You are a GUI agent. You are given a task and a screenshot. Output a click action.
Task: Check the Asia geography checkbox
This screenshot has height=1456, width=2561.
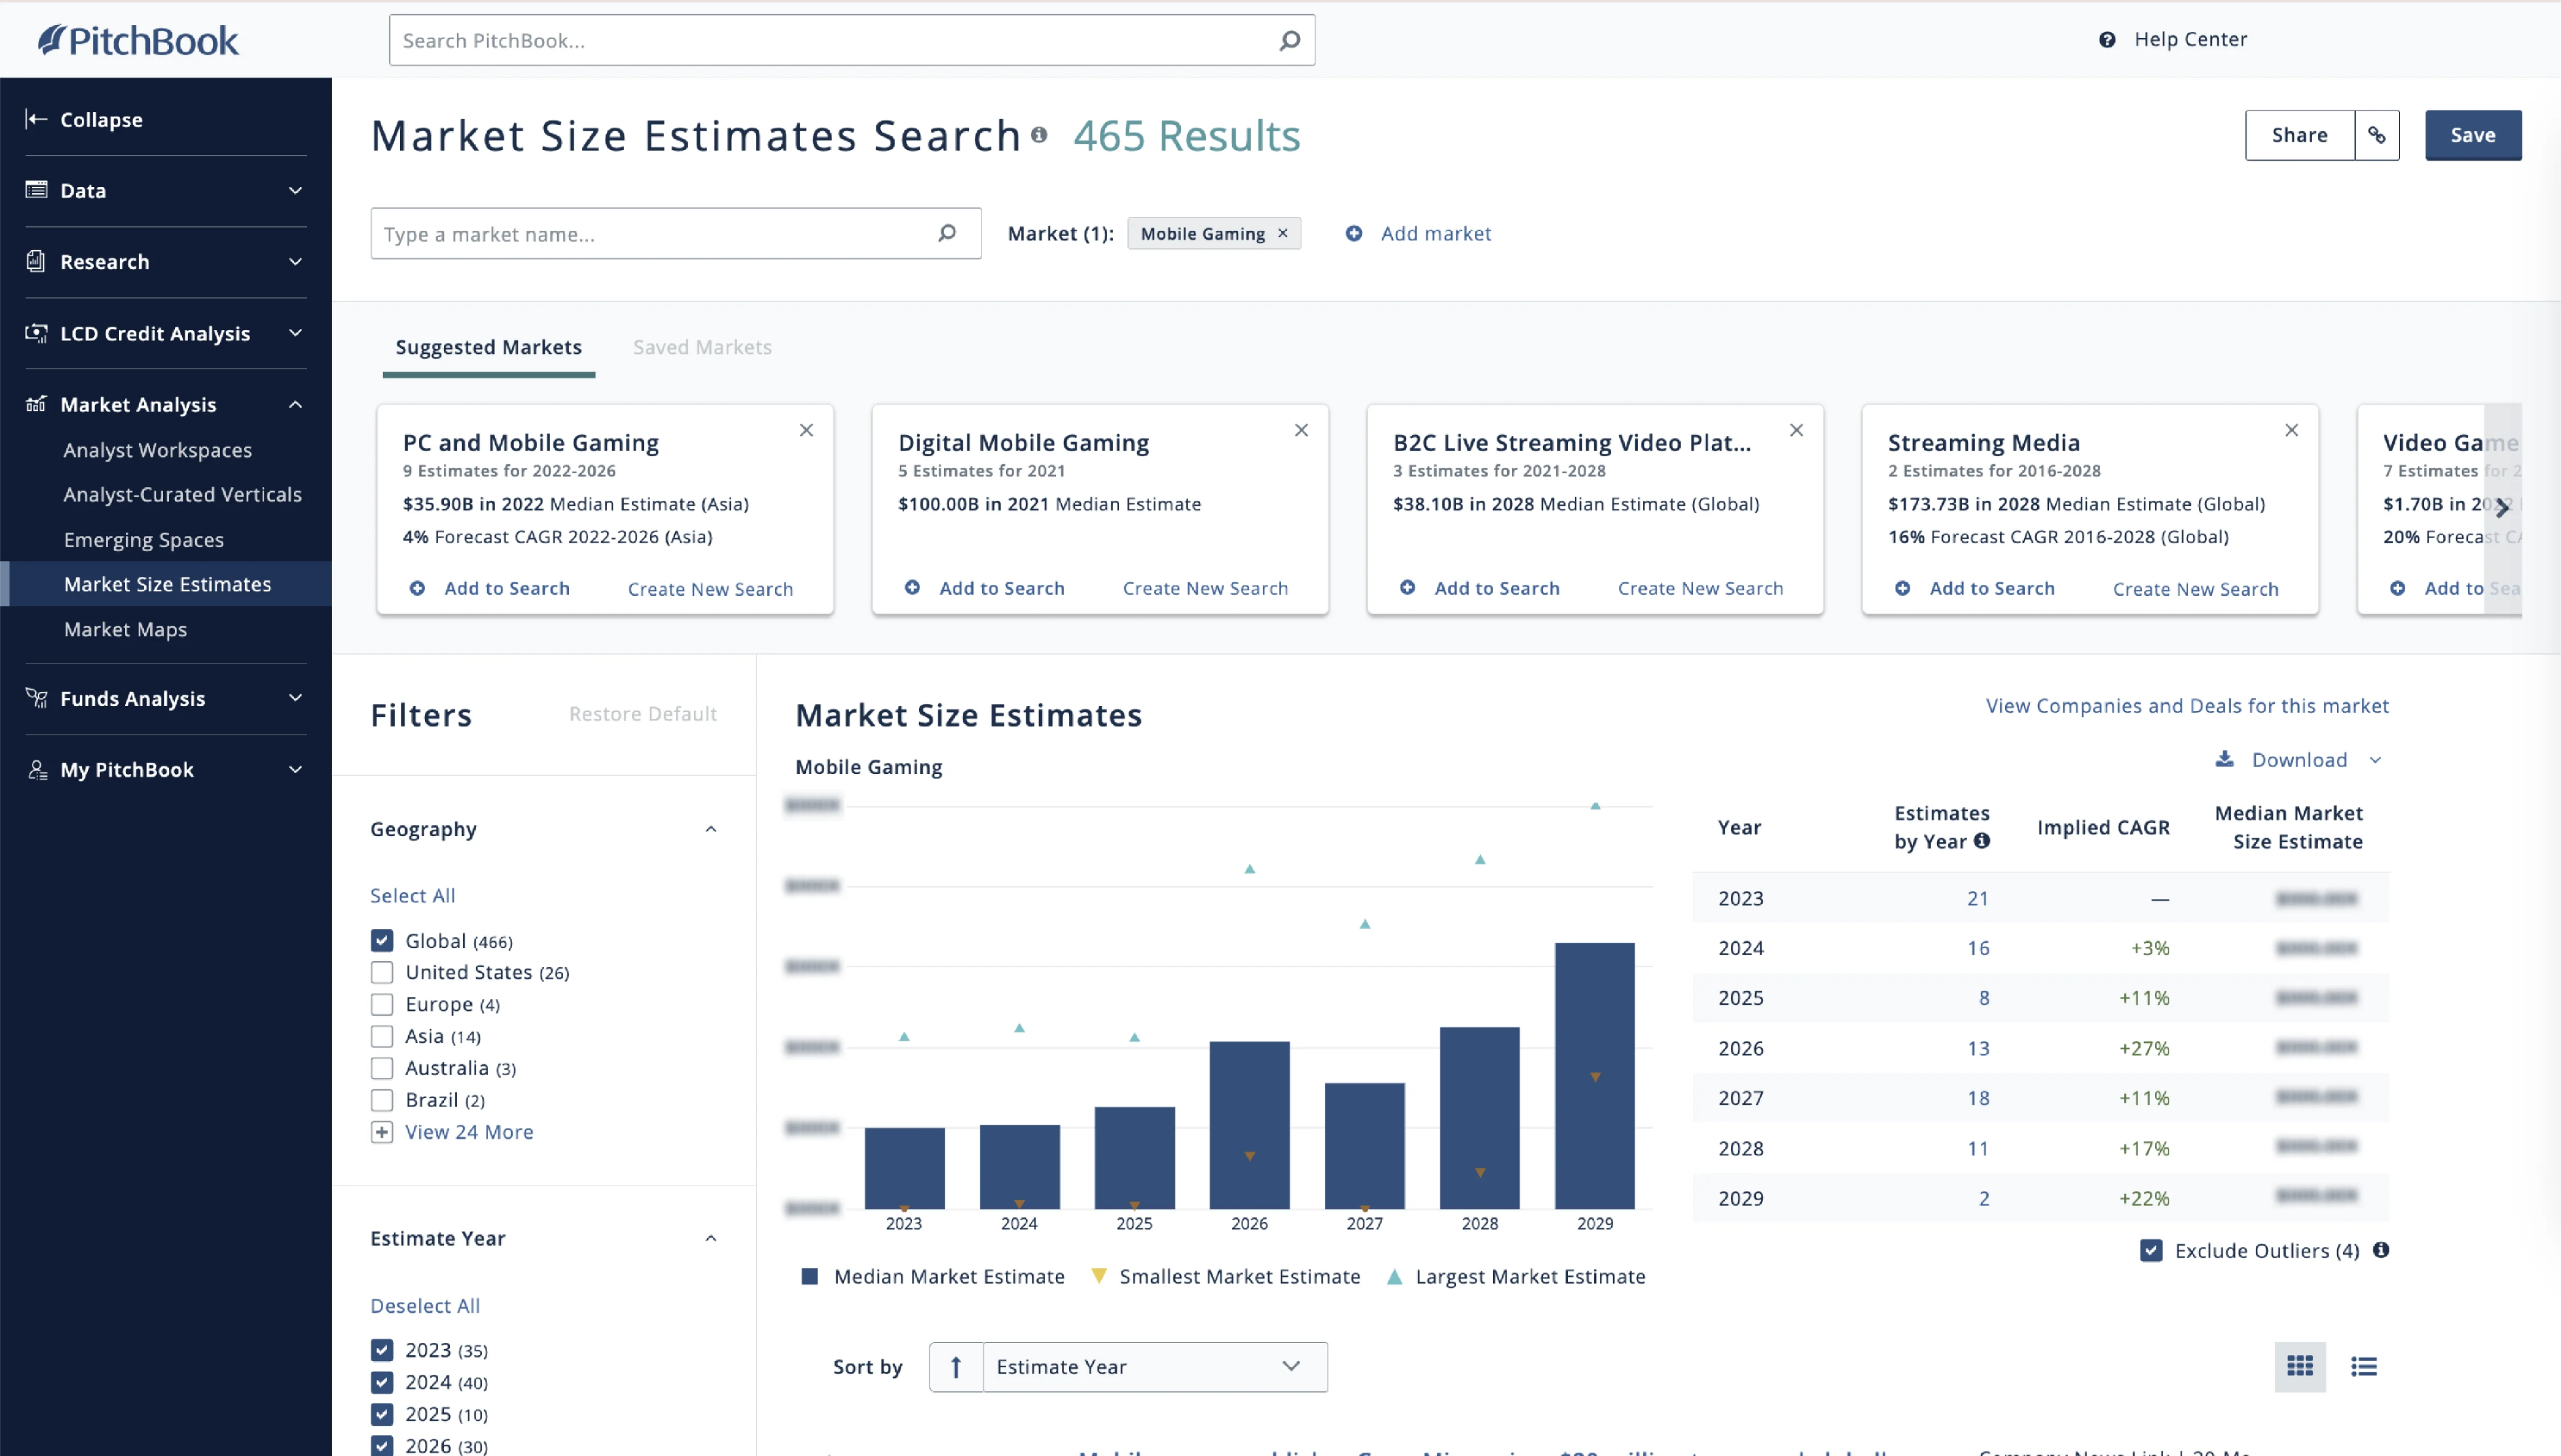pyautogui.click(x=382, y=1036)
